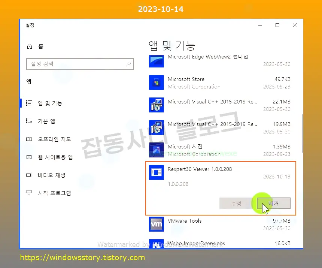
Task: Click the 기본 앱 sidebar icon
Action: pyautogui.click(x=29, y=121)
